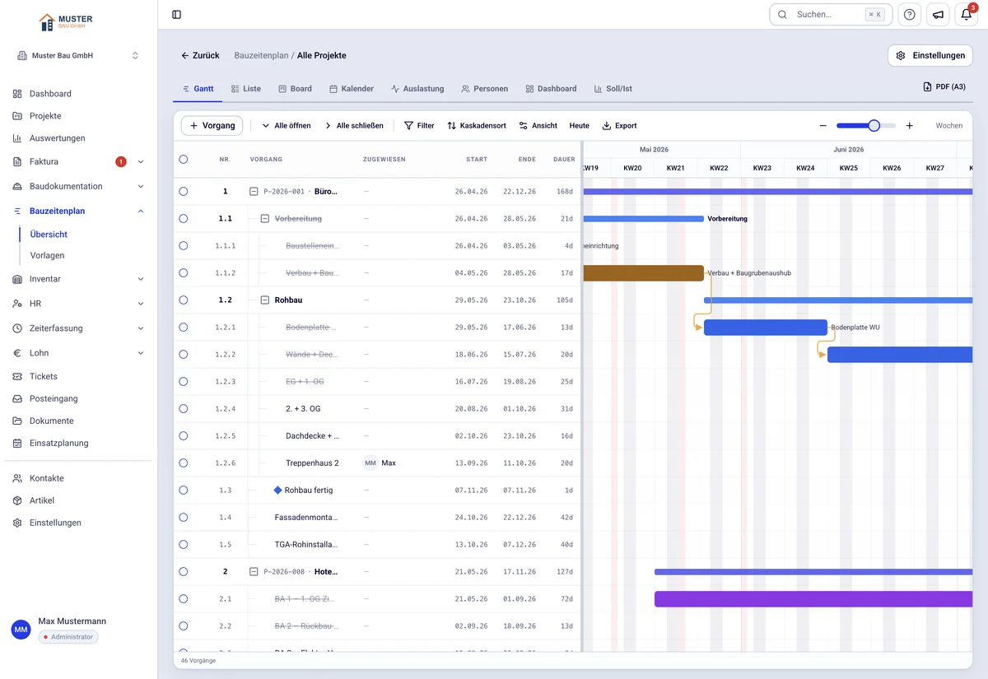
Task: Open the Ansicht view options
Action: [538, 126]
